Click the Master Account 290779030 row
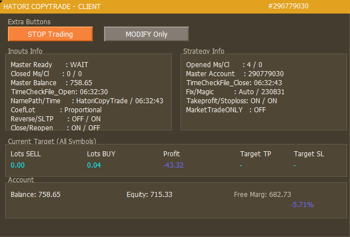Image resolution: width=350 pixels, height=237 pixels. point(235,74)
